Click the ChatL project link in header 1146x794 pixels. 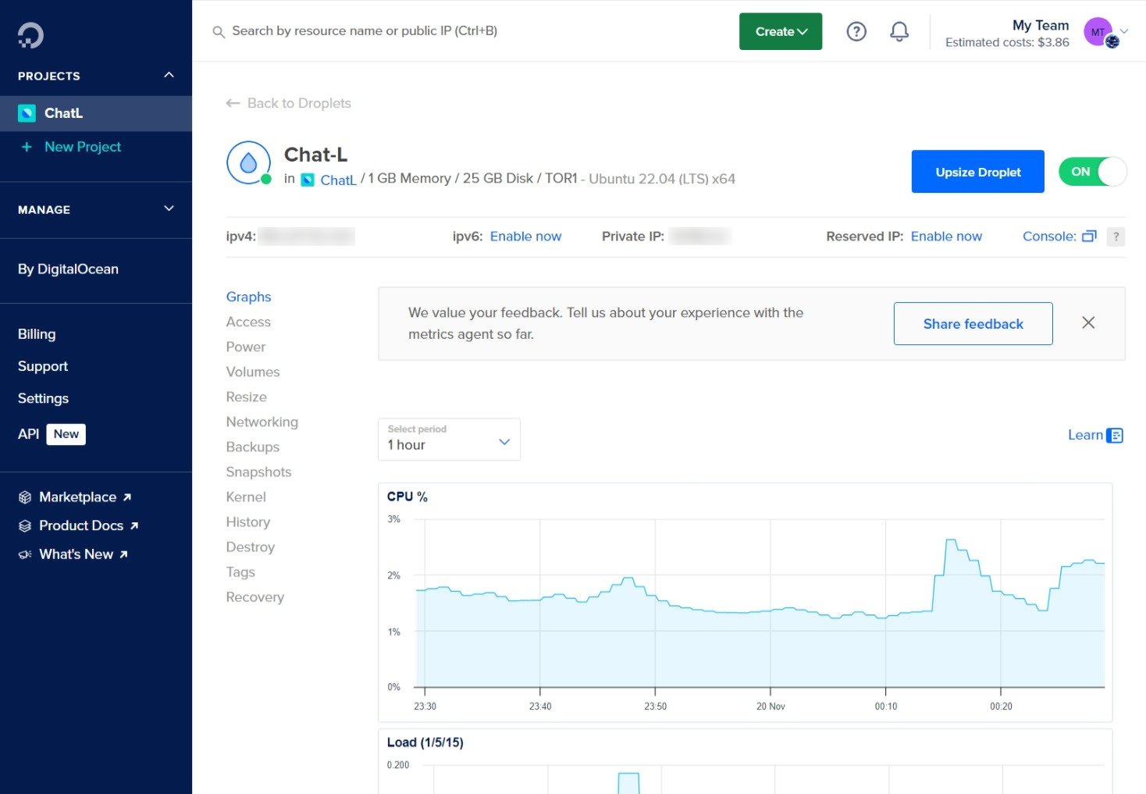pos(338,180)
